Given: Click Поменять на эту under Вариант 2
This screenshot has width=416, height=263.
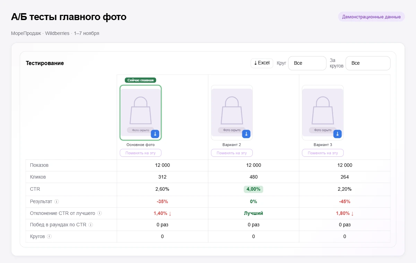Looking at the screenshot, I should pos(232,153).
